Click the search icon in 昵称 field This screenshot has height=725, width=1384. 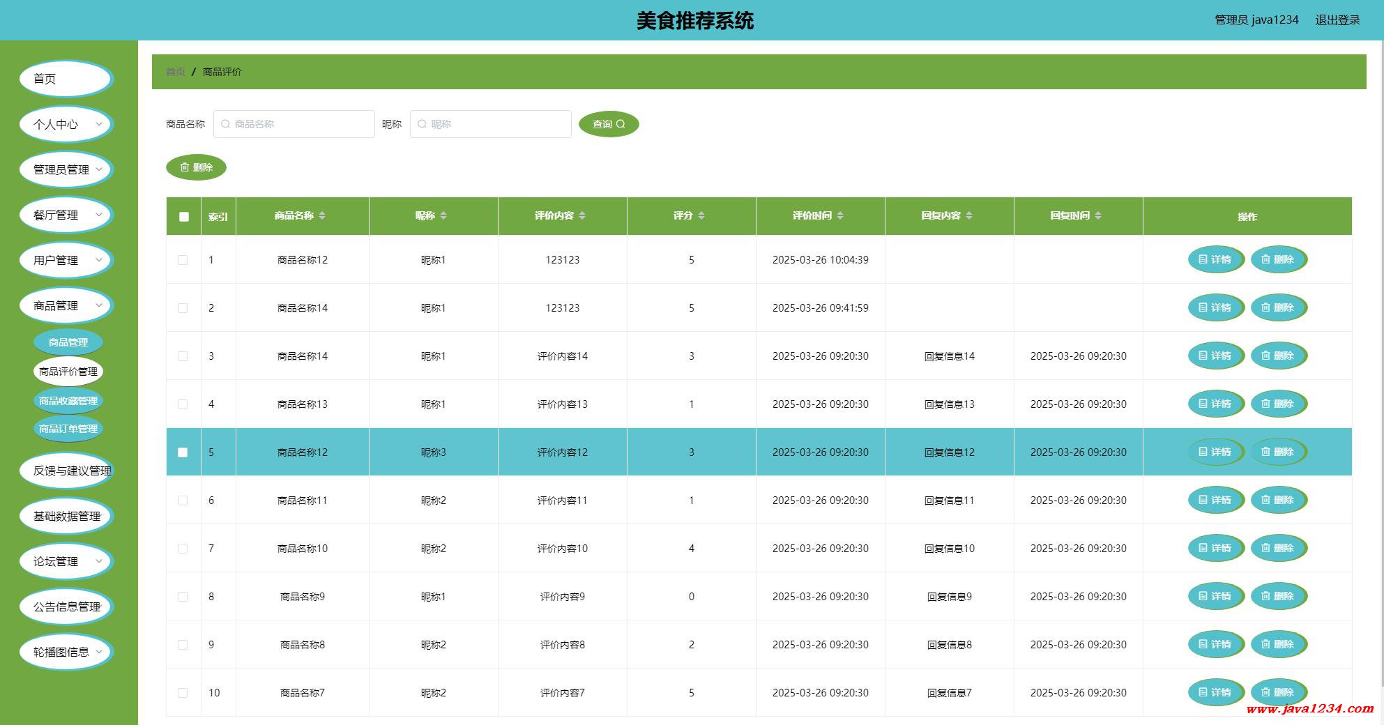pyautogui.click(x=422, y=124)
